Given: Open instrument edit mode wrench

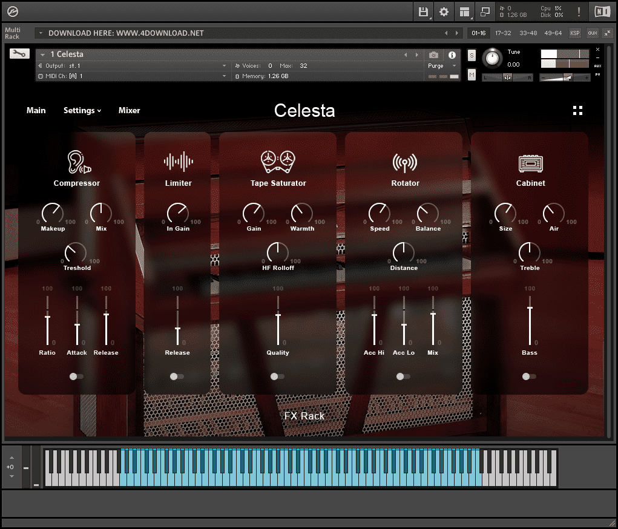Looking at the screenshot, I should 19,54.
